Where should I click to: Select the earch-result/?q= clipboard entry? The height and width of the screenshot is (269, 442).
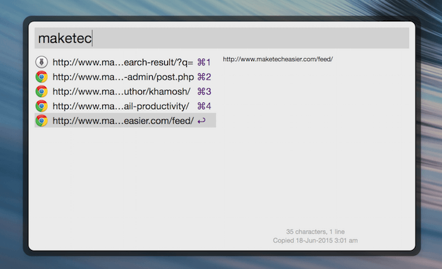click(x=122, y=63)
